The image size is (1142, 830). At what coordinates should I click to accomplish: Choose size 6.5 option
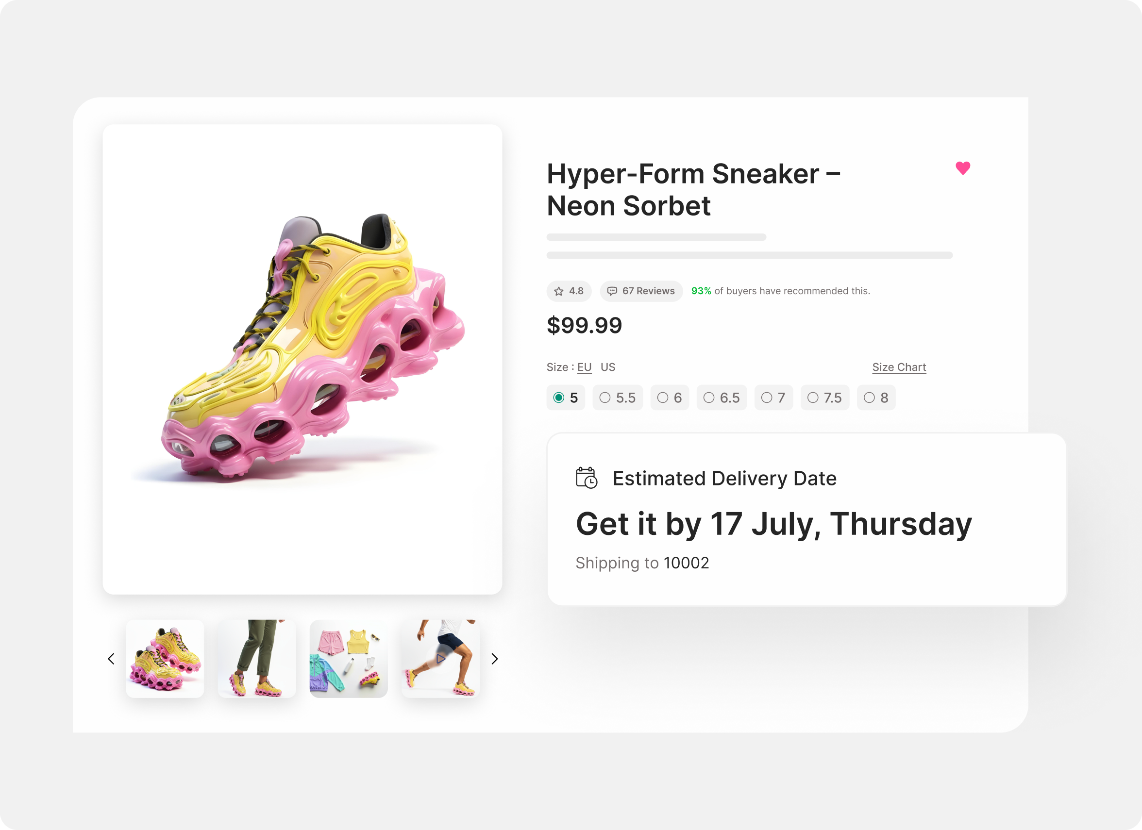coord(722,398)
